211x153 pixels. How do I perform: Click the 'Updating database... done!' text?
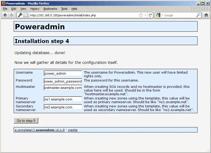tap(40, 53)
